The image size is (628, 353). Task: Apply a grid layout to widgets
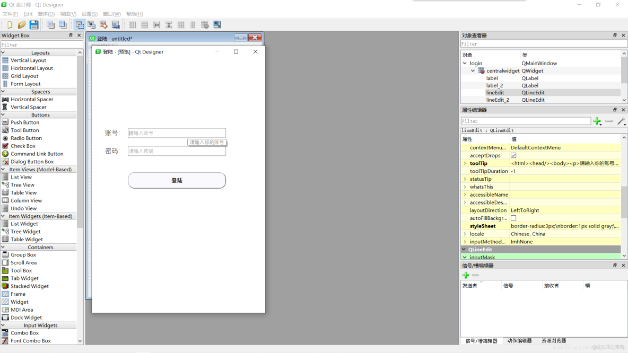coord(180,24)
